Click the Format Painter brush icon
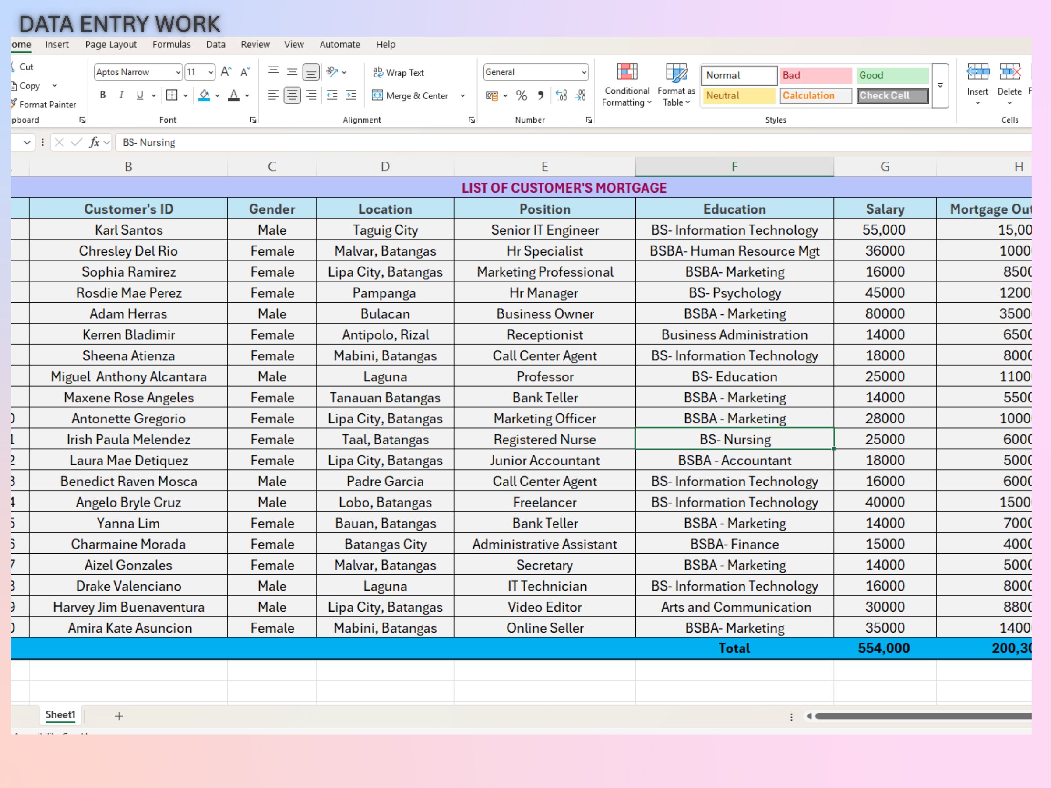 tap(14, 104)
